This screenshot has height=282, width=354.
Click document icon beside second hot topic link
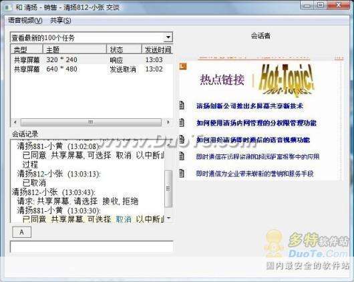[182, 123]
